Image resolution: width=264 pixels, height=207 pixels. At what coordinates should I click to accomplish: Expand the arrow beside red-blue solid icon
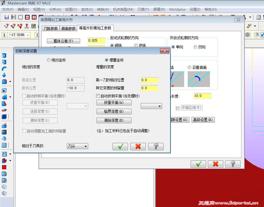pos(10,160)
